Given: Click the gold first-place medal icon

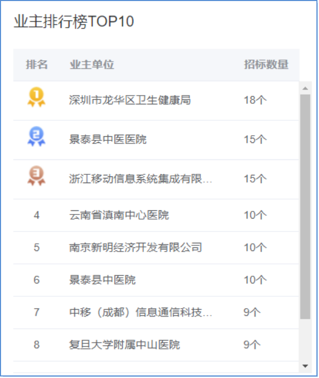Looking at the screenshot, I should [x=36, y=97].
